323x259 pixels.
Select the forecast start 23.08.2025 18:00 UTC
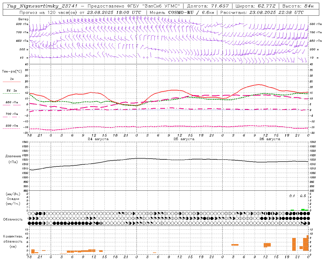coord(114,12)
